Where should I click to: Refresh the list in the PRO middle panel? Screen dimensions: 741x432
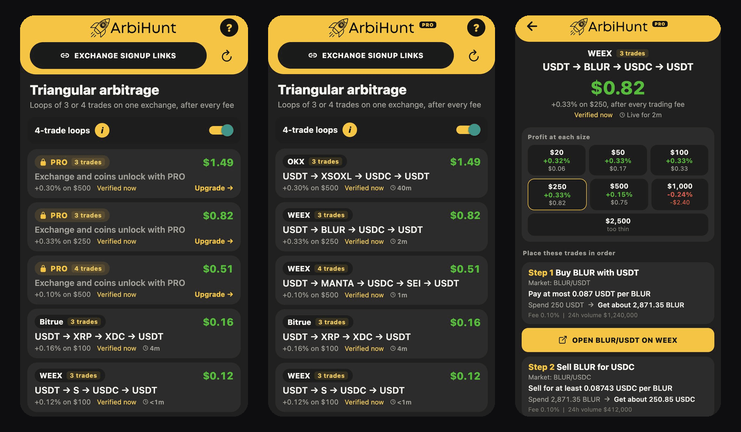474,56
